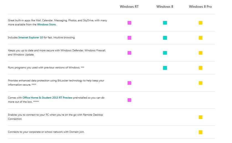Click yellow square for built-in apps row
This screenshot has width=232, height=143.
click(x=200, y=23)
